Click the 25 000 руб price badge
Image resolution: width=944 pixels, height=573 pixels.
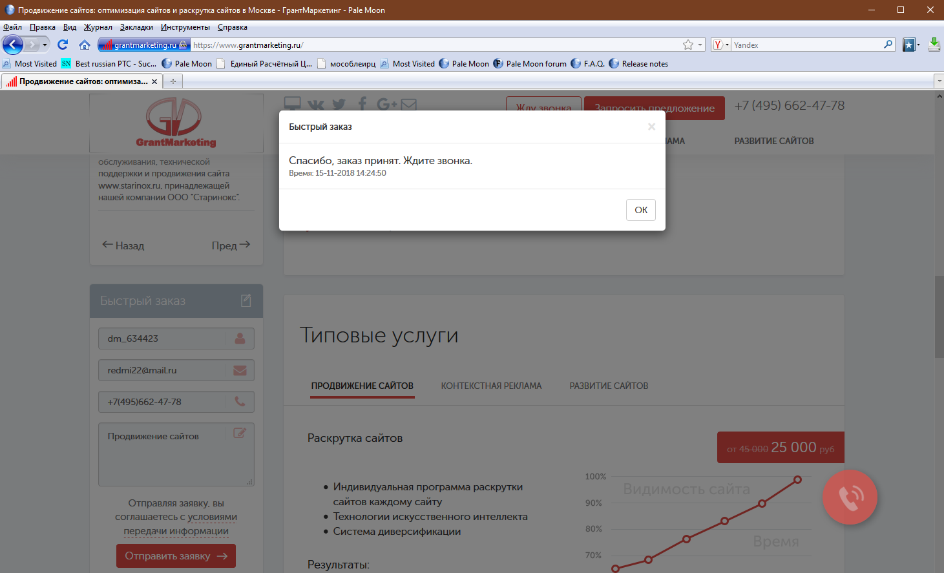pos(781,447)
